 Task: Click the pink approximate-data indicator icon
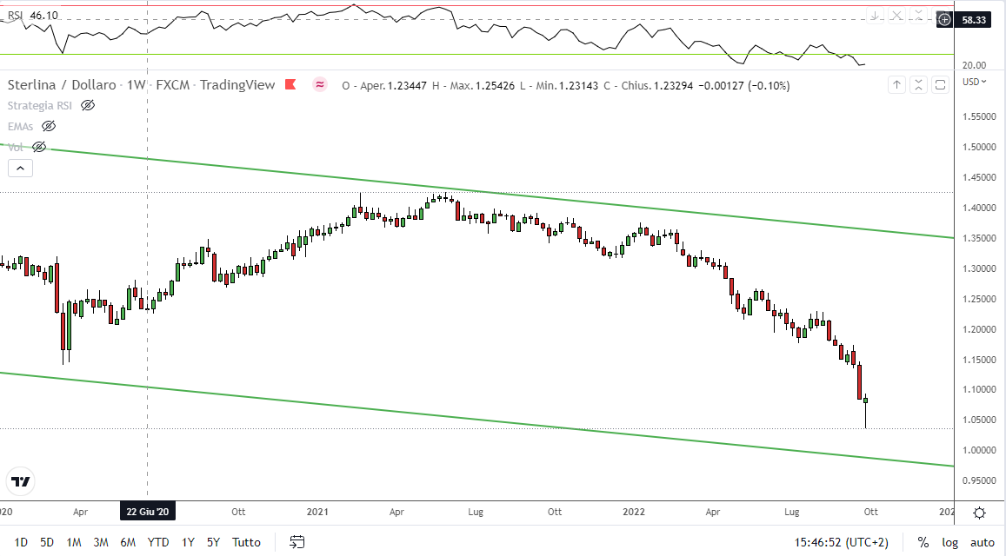click(x=319, y=84)
